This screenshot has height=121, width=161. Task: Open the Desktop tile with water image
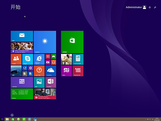pyautogui.click(x=16, y=71)
